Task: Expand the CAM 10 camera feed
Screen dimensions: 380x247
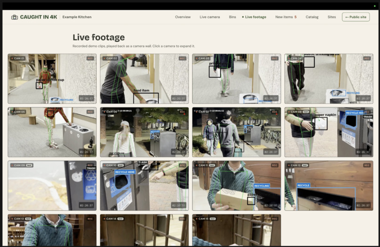Action: pyautogui.click(x=144, y=185)
